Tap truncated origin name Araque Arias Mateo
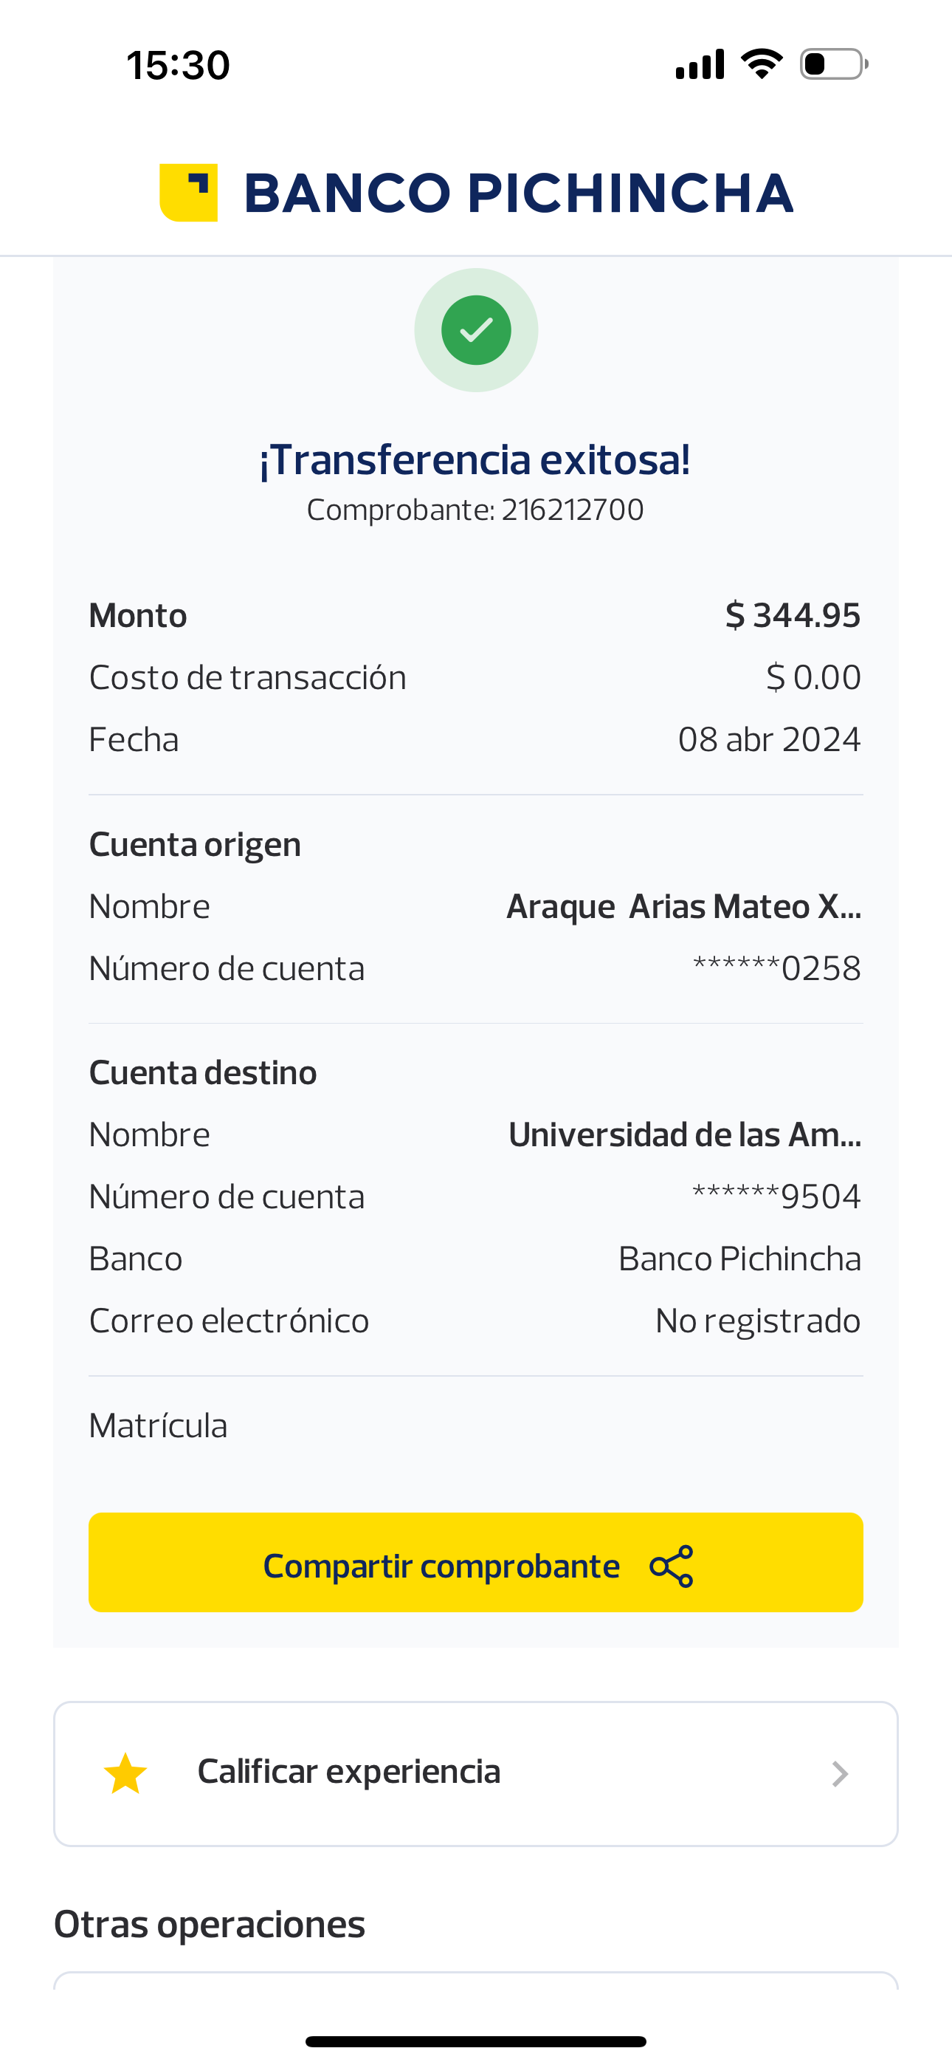 point(683,907)
